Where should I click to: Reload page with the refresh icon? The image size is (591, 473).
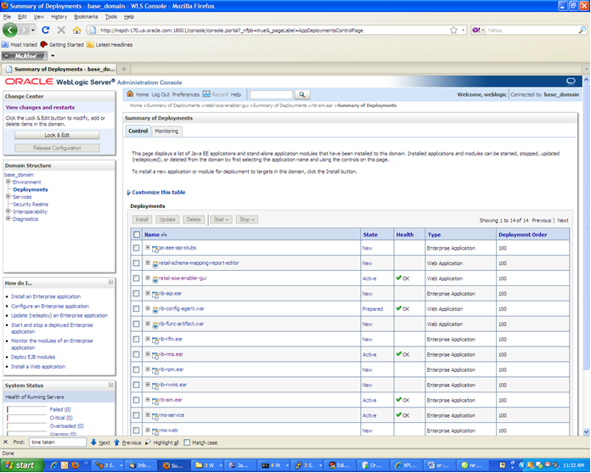pos(46,31)
